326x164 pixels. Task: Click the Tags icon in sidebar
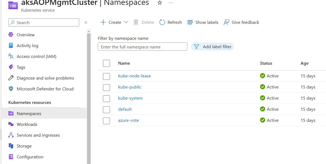pyautogui.click(x=11, y=67)
